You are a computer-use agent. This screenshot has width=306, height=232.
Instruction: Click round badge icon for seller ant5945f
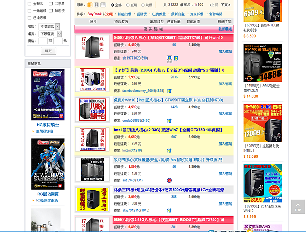tap(169, 180)
